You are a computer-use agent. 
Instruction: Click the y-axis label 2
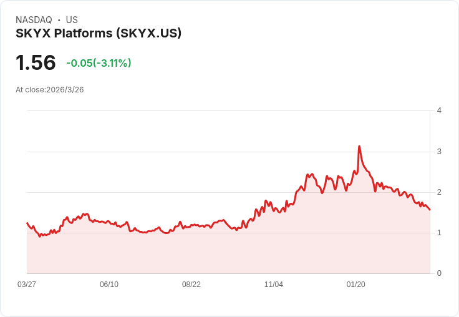(x=439, y=192)
